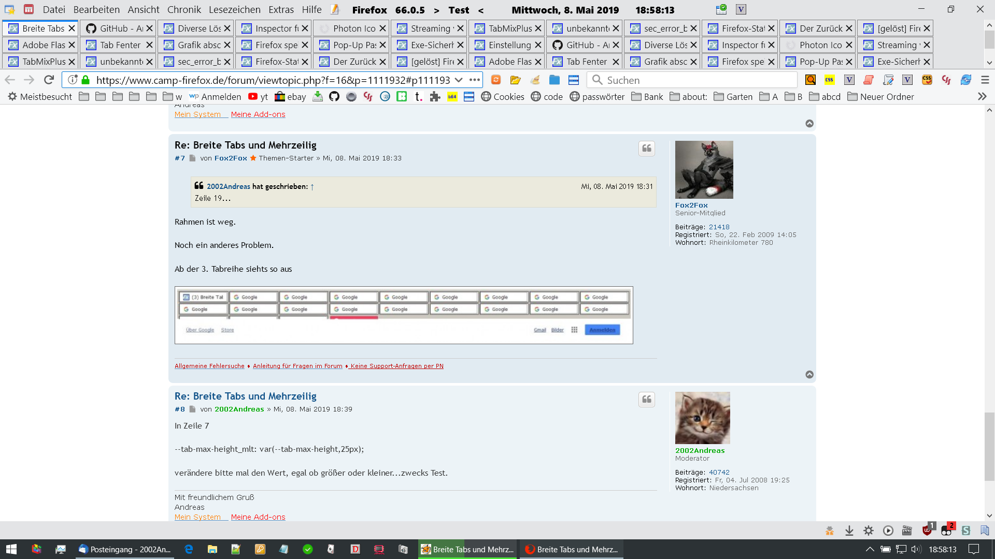Close the Photon Ico tab in first row
995x559 pixels.
coord(382,28)
